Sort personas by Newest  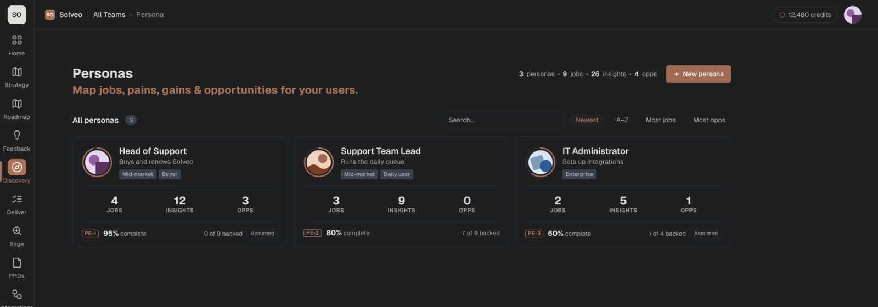(x=587, y=120)
